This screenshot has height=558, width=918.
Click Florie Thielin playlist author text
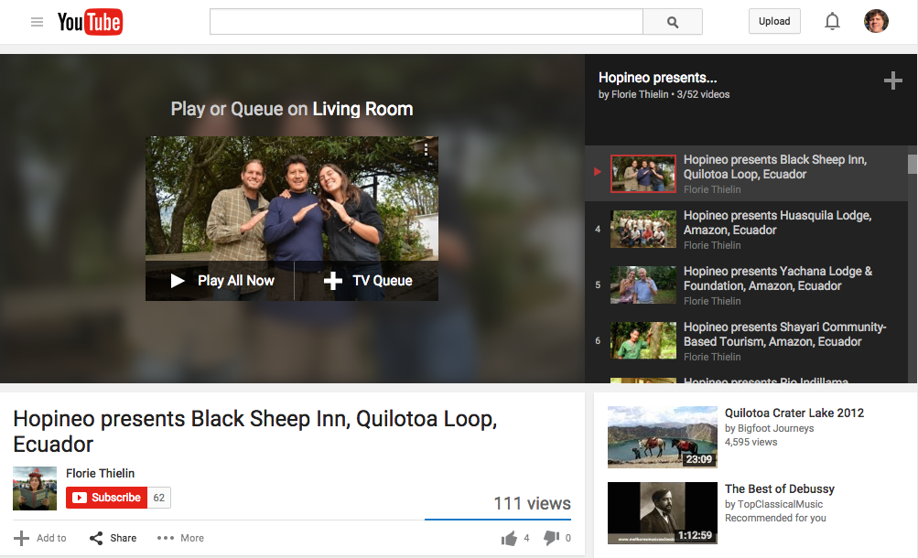pos(640,94)
